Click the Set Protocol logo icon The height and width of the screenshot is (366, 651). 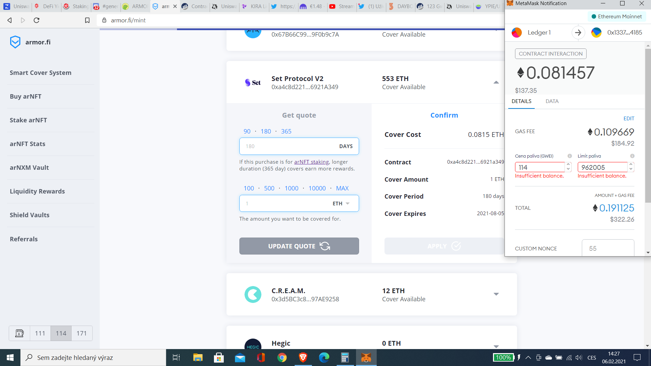pyautogui.click(x=253, y=82)
